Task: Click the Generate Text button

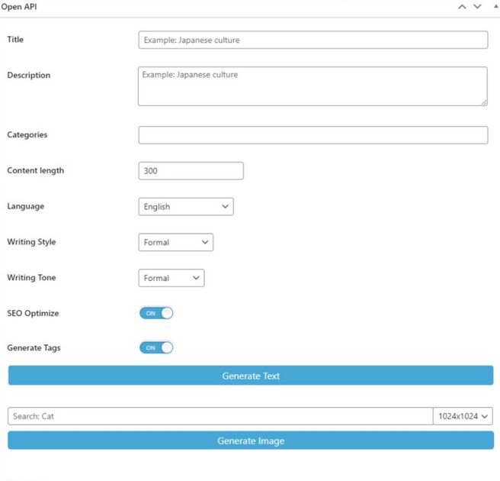Action: [x=251, y=376]
